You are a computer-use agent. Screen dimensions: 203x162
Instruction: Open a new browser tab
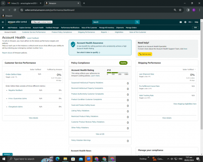pos(84,3)
